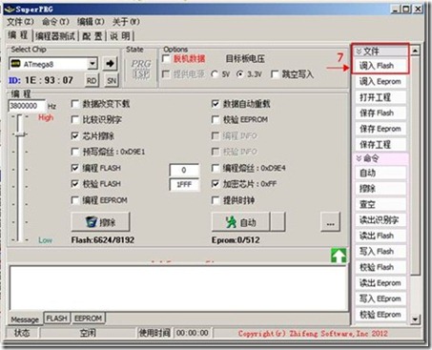
Task: Click 调入 Eeprom in the sidebar
Action: click(x=381, y=82)
